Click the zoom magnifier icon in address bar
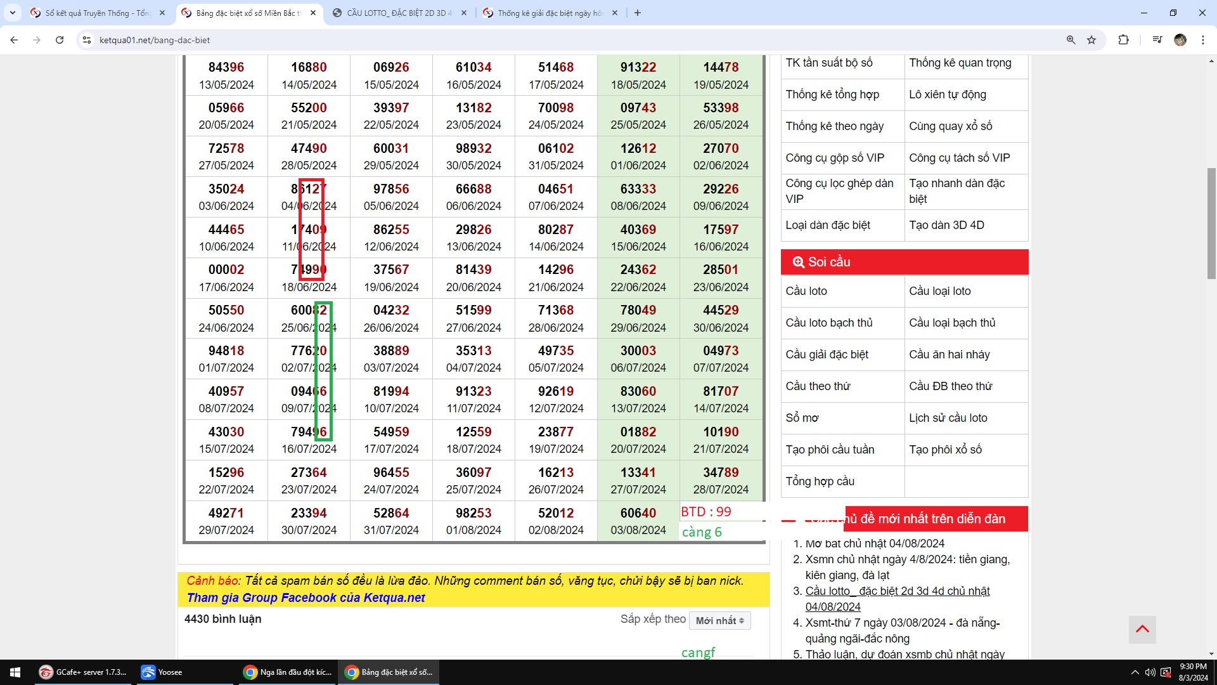This screenshot has height=685, width=1217. pyautogui.click(x=1071, y=40)
